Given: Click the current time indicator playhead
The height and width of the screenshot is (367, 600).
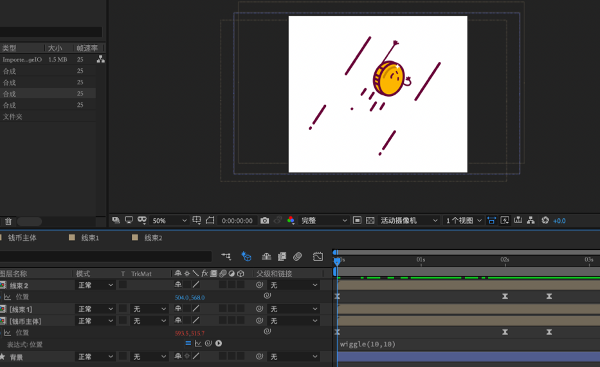Looking at the screenshot, I should [337, 261].
